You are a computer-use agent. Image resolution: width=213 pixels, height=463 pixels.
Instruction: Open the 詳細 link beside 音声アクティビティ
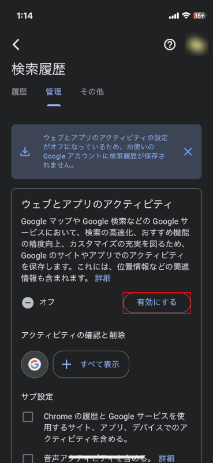point(167,458)
